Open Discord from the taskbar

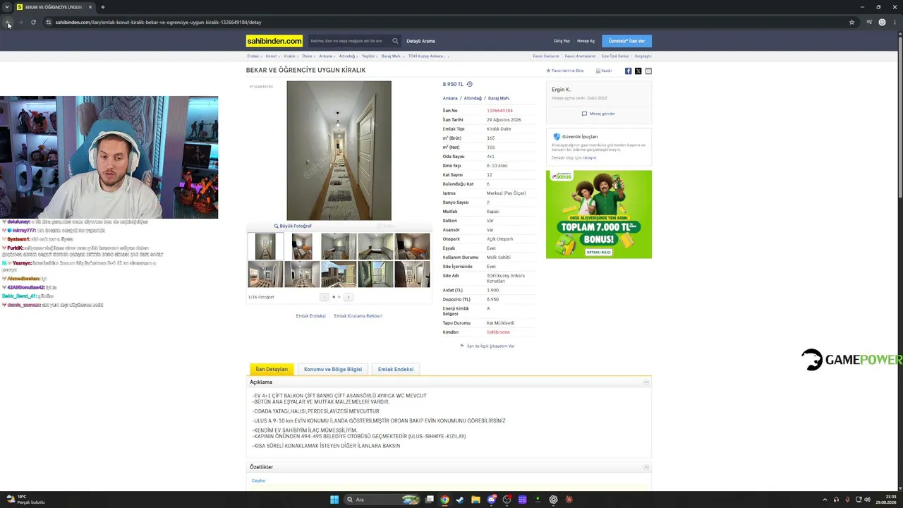(491, 500)
